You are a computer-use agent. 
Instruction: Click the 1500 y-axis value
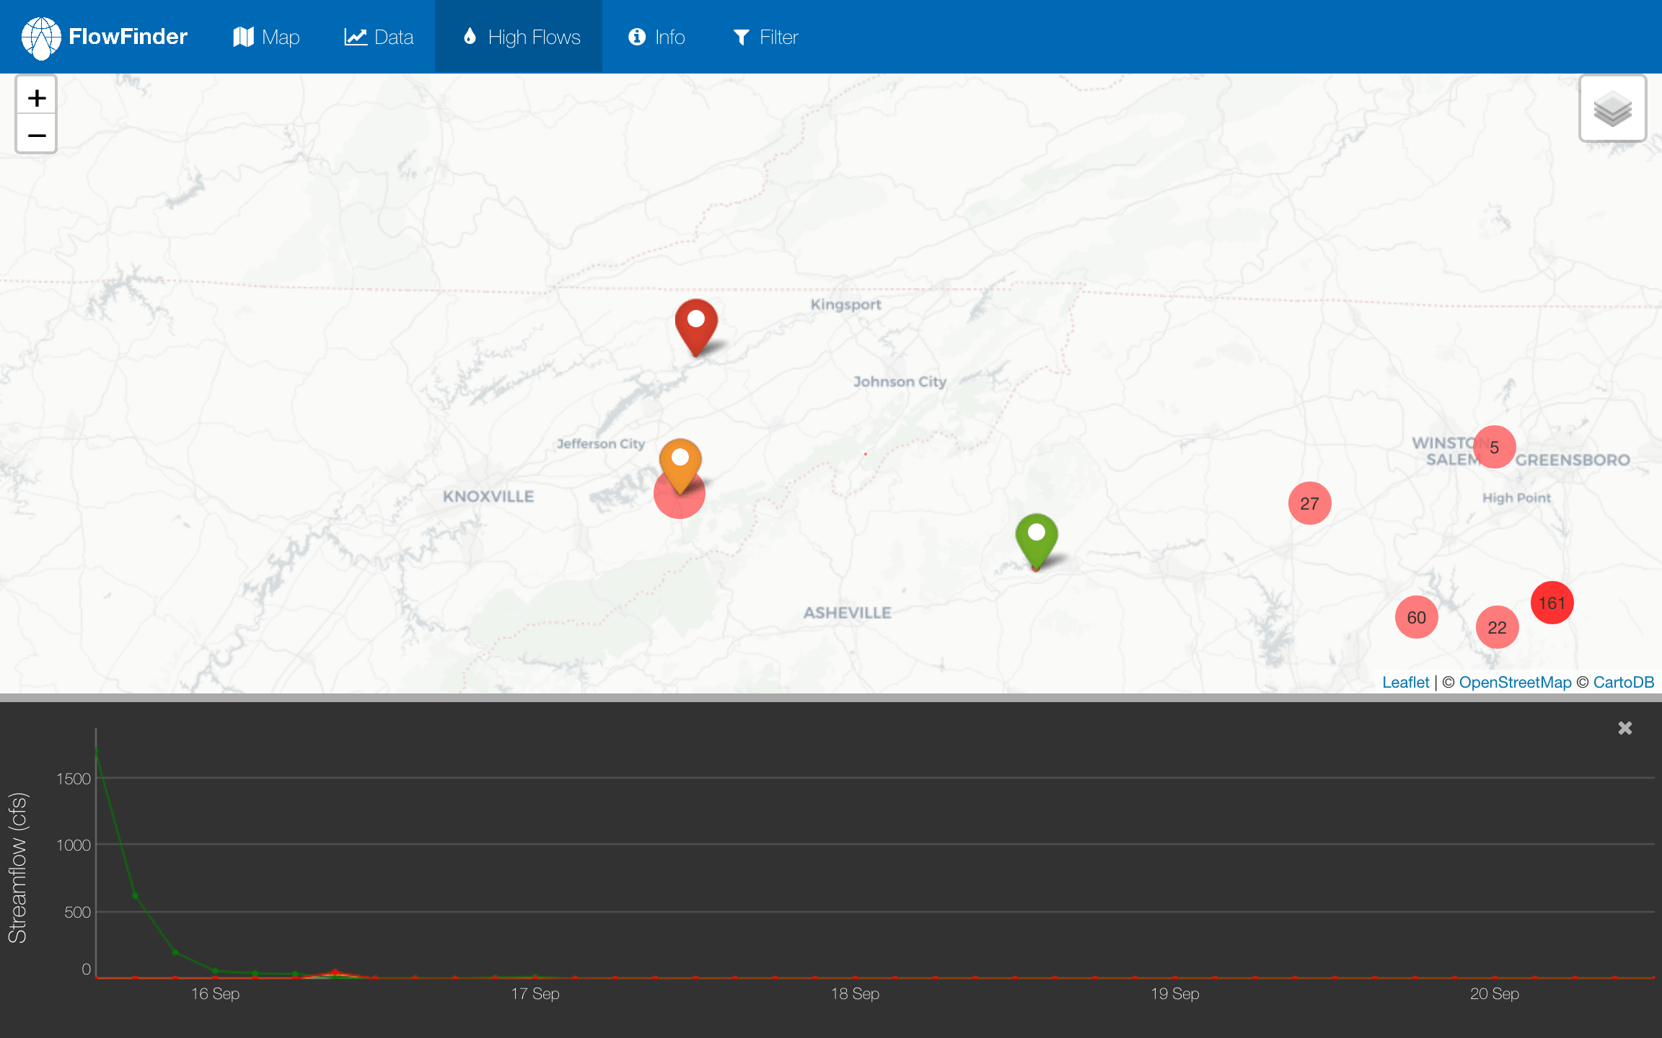(74, 778)
